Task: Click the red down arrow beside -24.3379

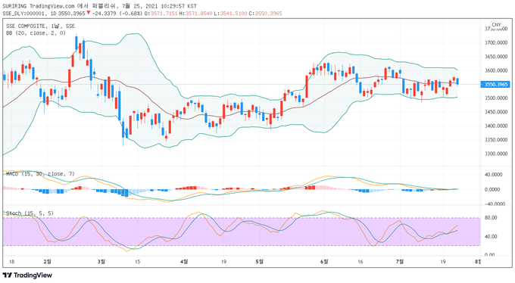Action: [x=89, y=13]
